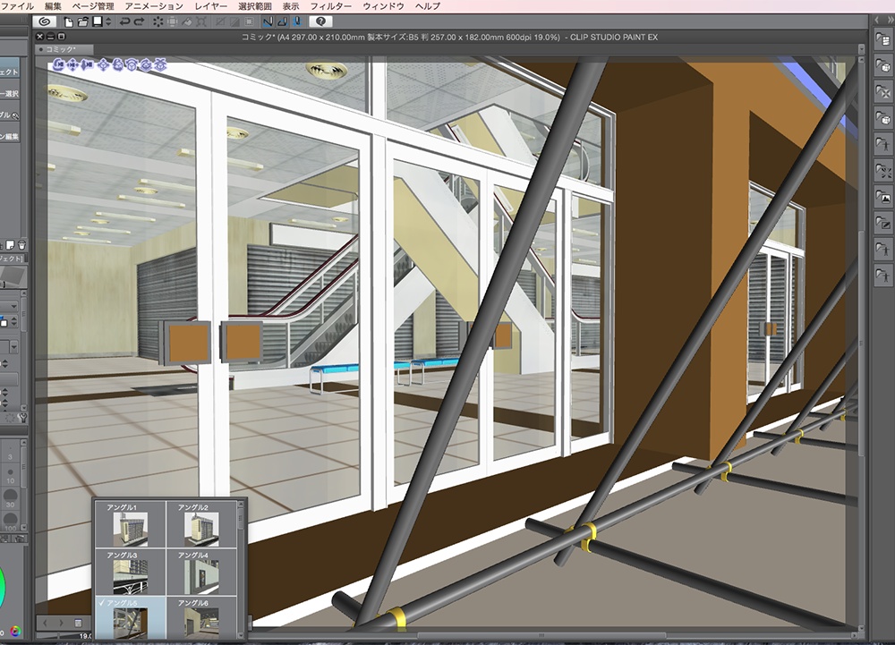Screen dimensions: 895x645
Task: Open the アニメーション menu
Action: 154,6
